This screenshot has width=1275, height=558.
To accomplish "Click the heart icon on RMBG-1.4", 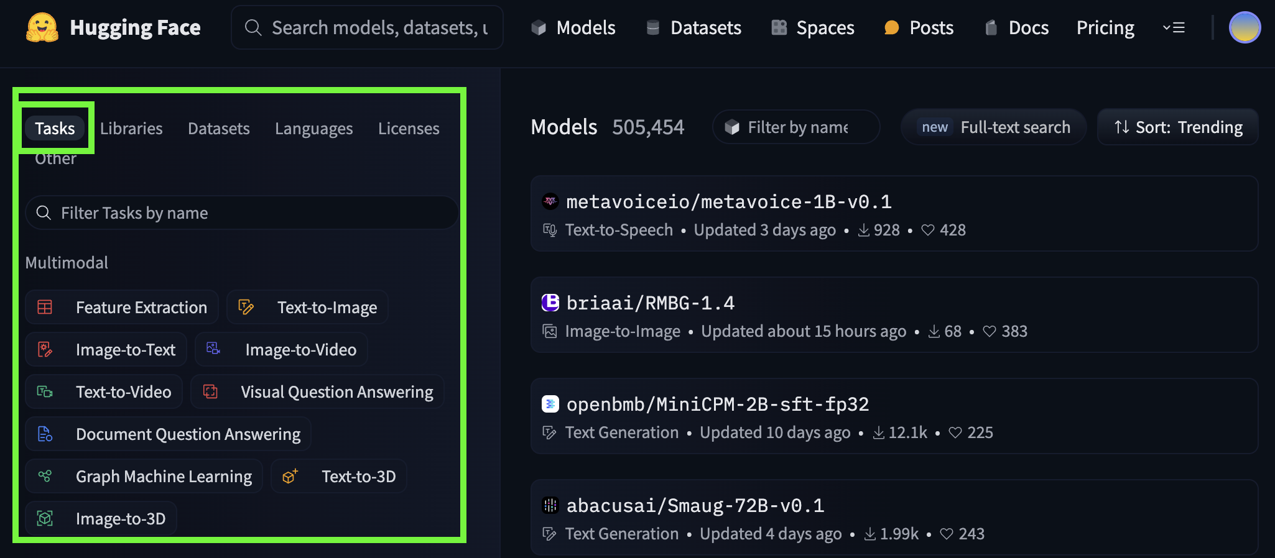I will (990, 331).
